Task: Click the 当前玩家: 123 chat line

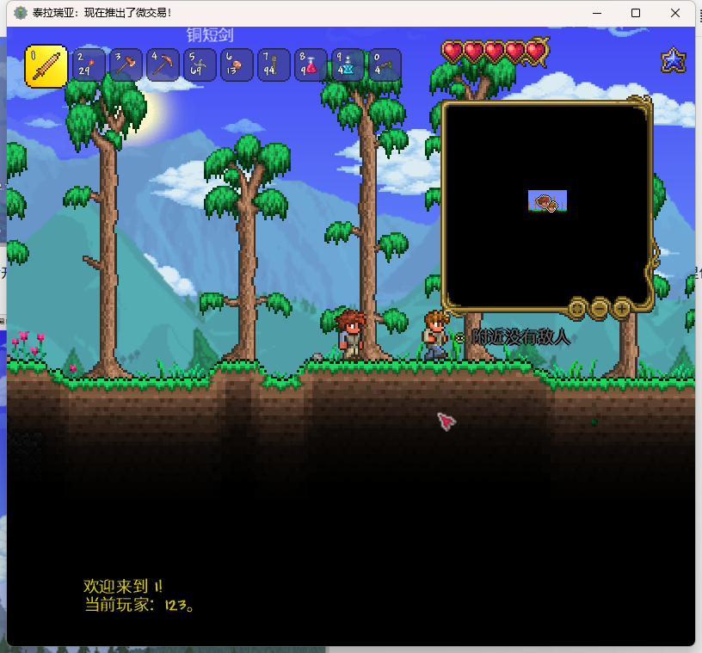Action: click(x=139, y=605)
